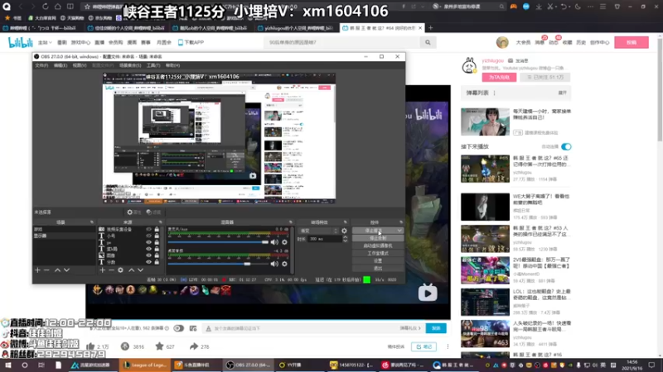Toggle visibility of the third text source
Viewport: 663px width, 372px height.
point(148,242)
